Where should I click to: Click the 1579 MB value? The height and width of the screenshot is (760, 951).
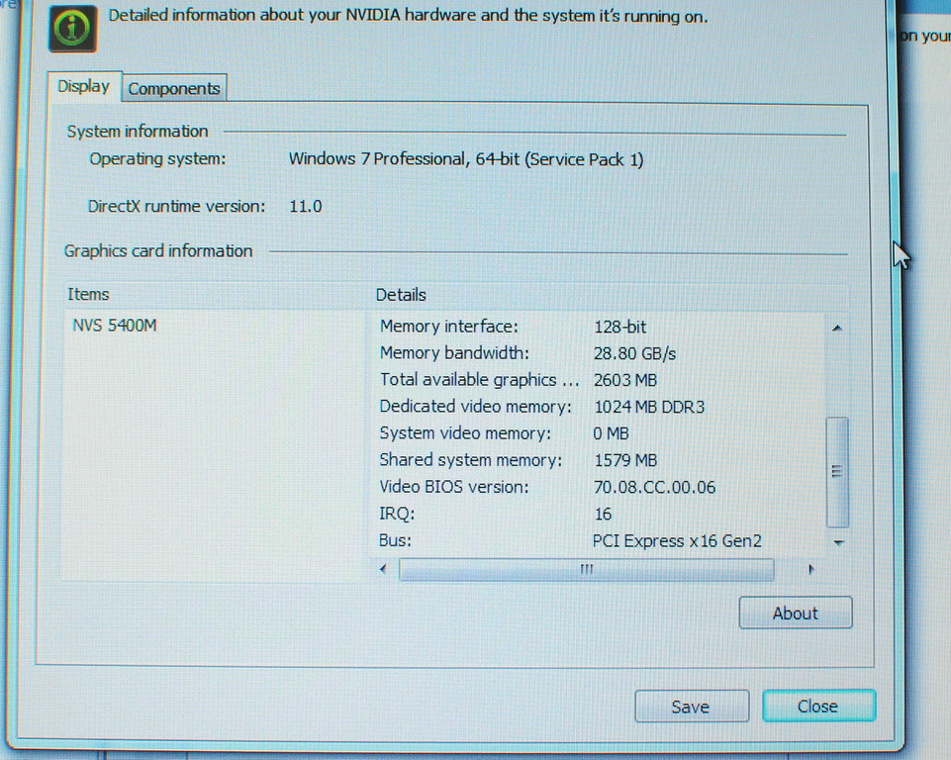click(x=625, y=460)
